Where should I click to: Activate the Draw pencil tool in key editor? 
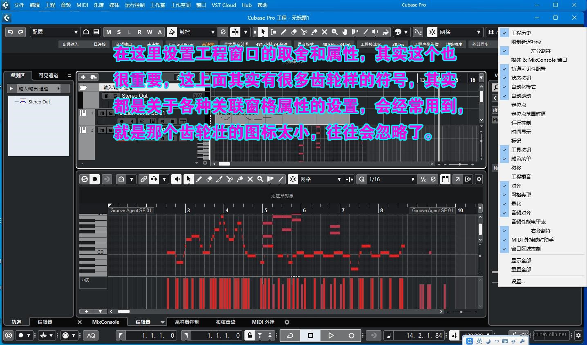(x=199, y=179)
